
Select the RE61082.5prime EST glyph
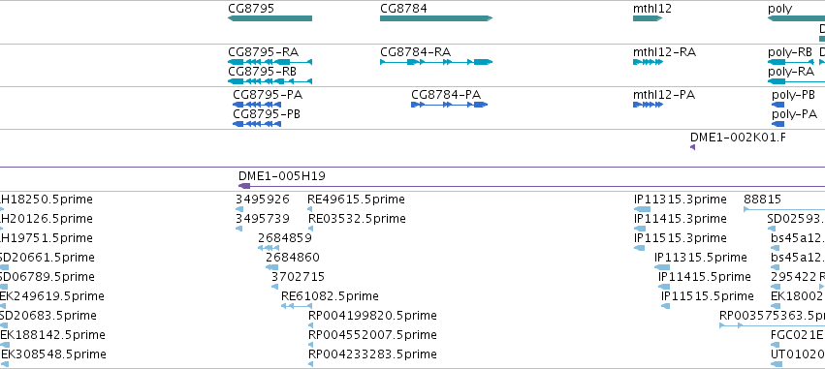click(x=294, y=306)
